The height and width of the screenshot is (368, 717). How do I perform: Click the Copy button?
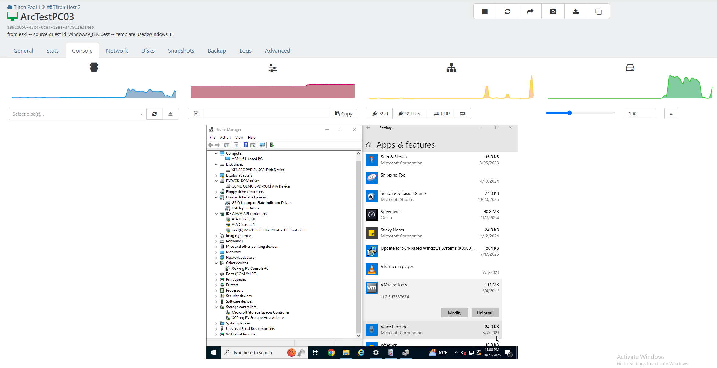click(x=343, y=114)
